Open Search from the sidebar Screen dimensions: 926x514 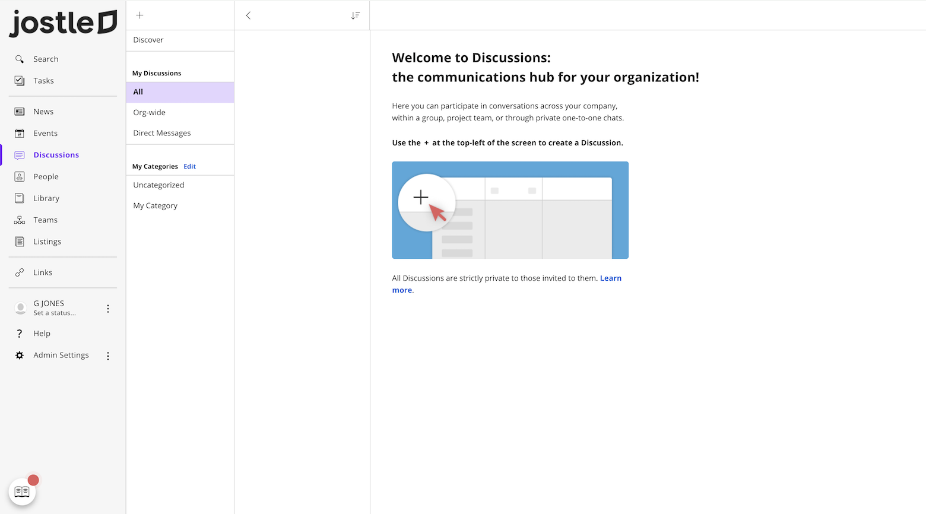46,59
